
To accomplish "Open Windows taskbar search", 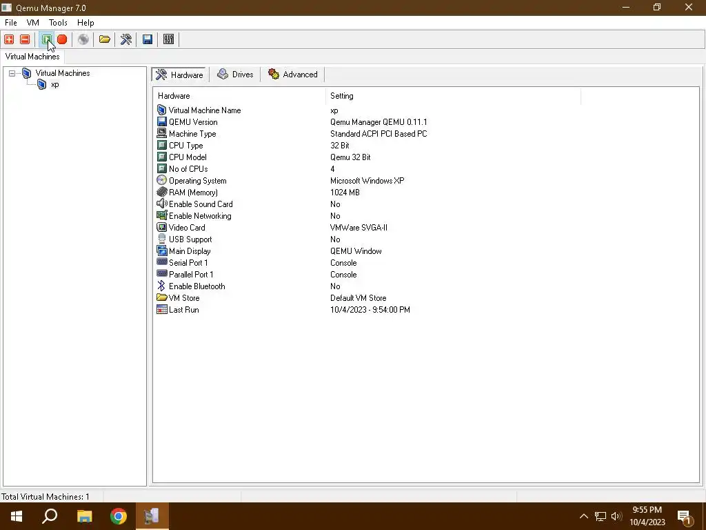I will pyautogui.click(x=50, y=516).
